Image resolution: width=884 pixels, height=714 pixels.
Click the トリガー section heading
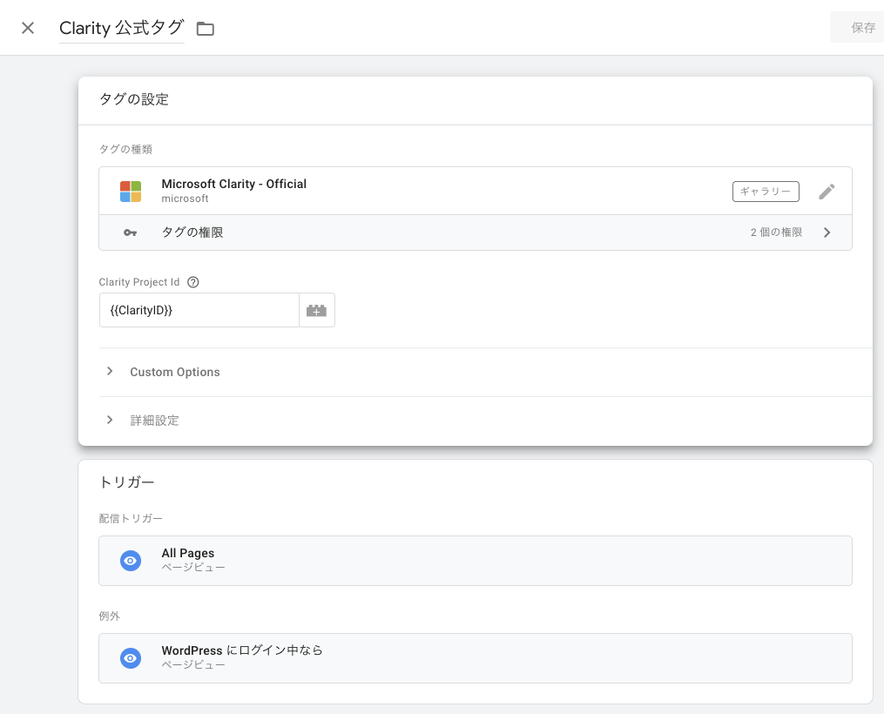126,482
